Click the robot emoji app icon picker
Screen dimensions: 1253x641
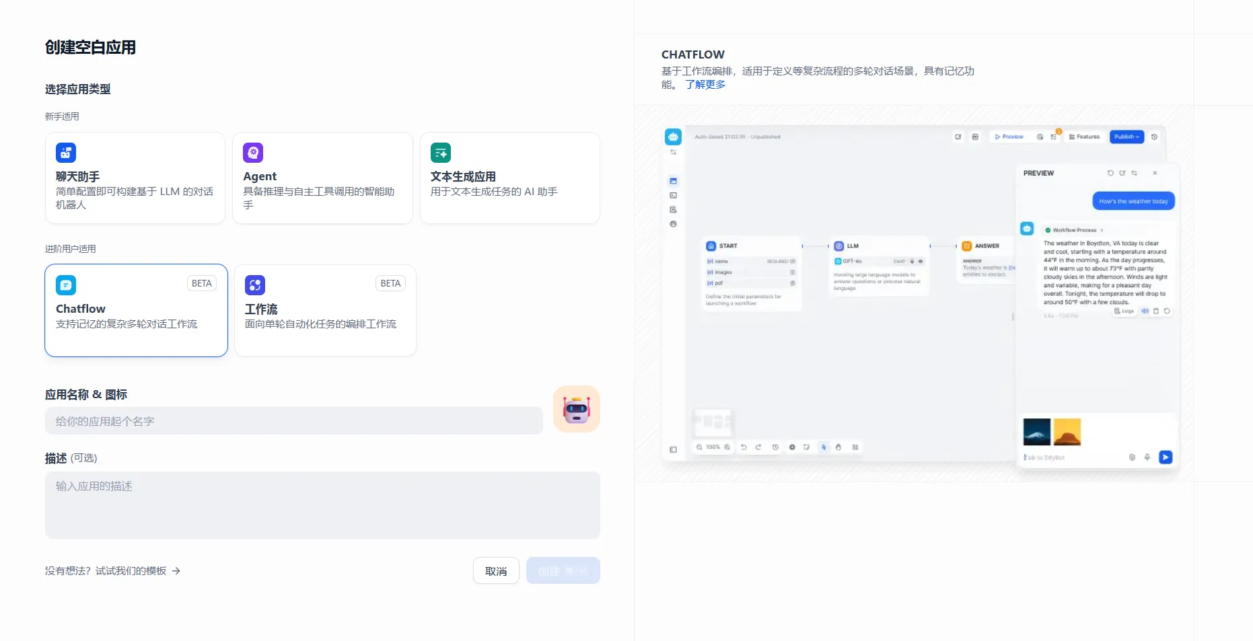click(x=576, y=409)
